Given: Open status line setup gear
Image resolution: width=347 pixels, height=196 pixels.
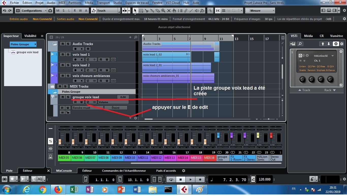Looking at the screenshot, I should [x=344, y=19].
